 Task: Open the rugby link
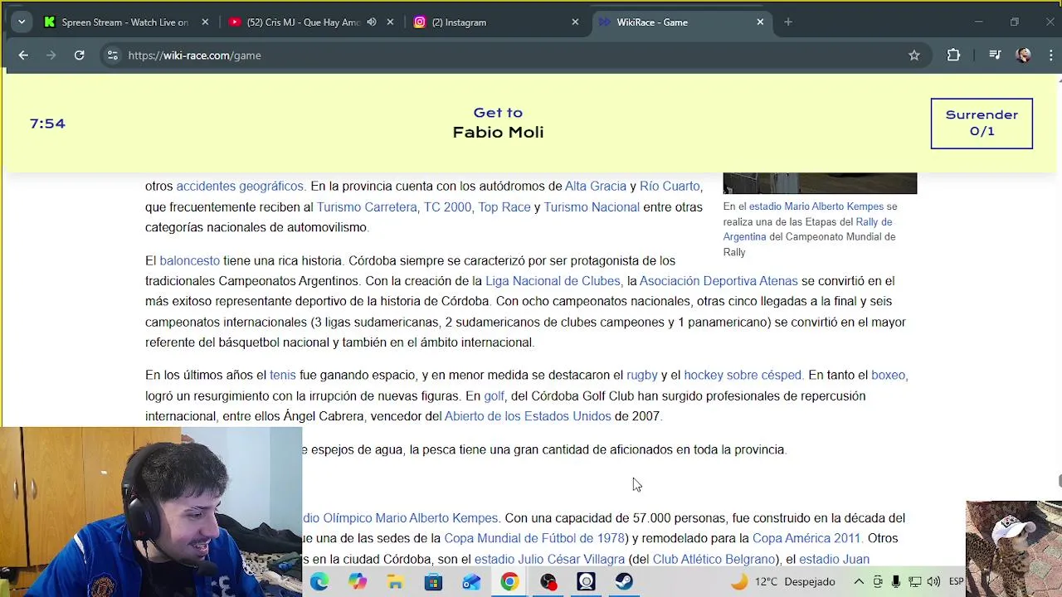click(x=642, y=376)
